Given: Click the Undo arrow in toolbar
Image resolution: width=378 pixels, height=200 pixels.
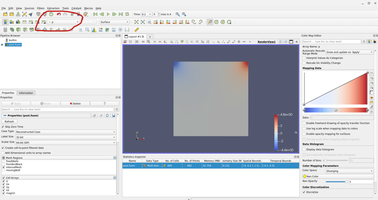Looking at the screenshot, I should click(x=59, y=14).
